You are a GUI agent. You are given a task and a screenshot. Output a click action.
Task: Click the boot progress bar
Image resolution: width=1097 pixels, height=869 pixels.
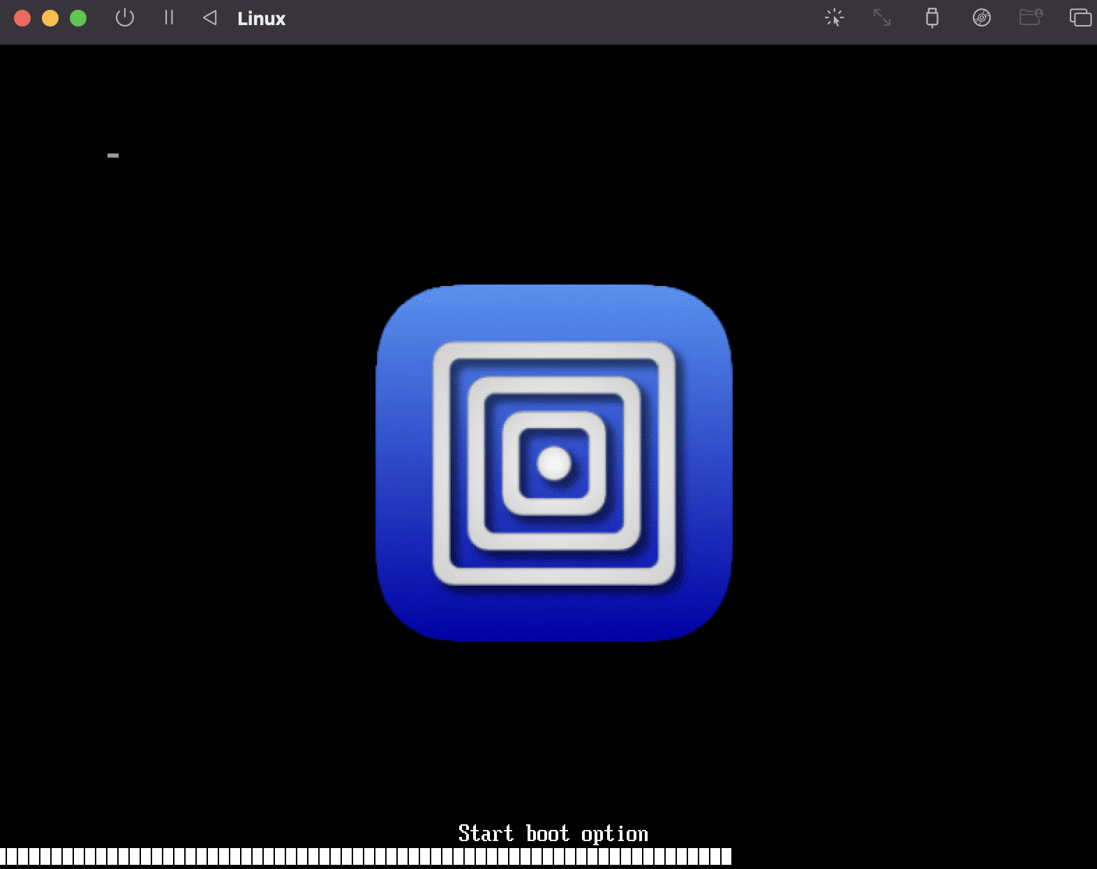point(366,856)
